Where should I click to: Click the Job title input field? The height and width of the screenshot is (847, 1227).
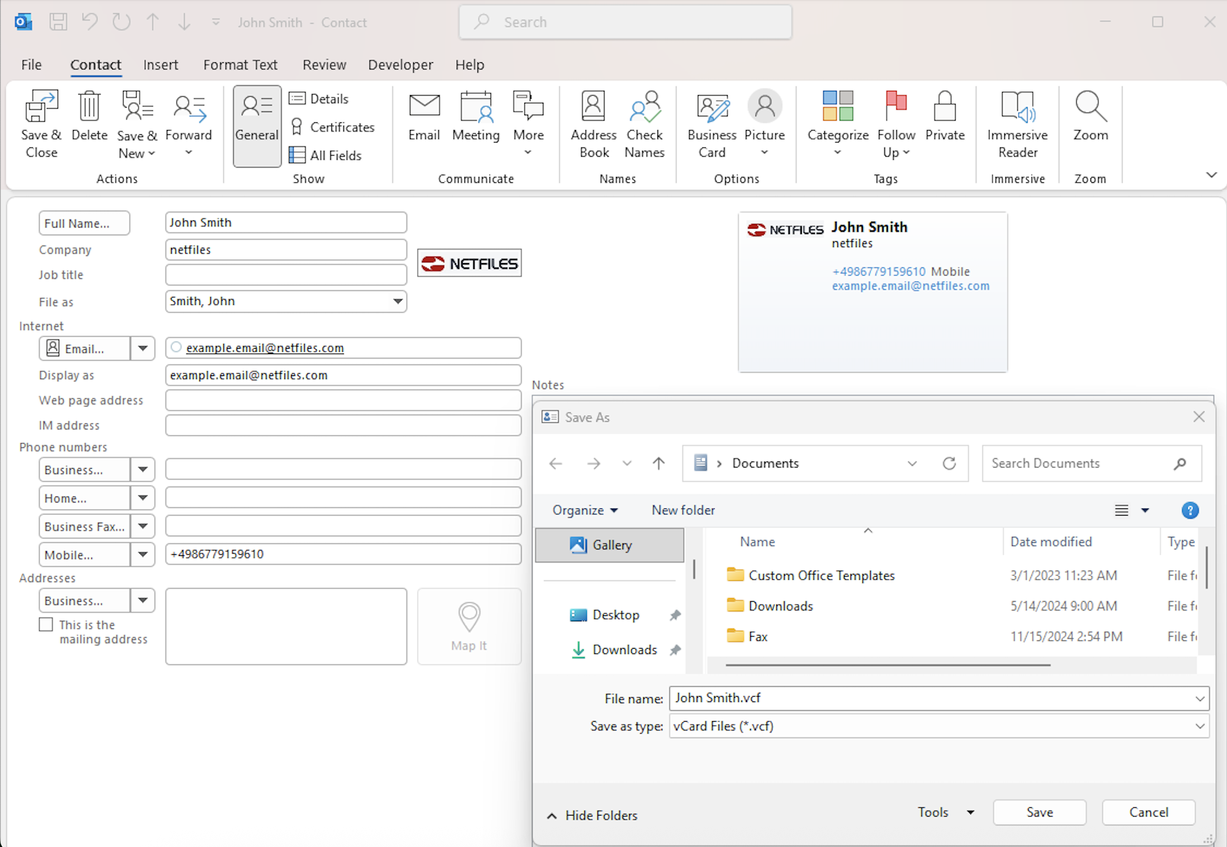286,275
